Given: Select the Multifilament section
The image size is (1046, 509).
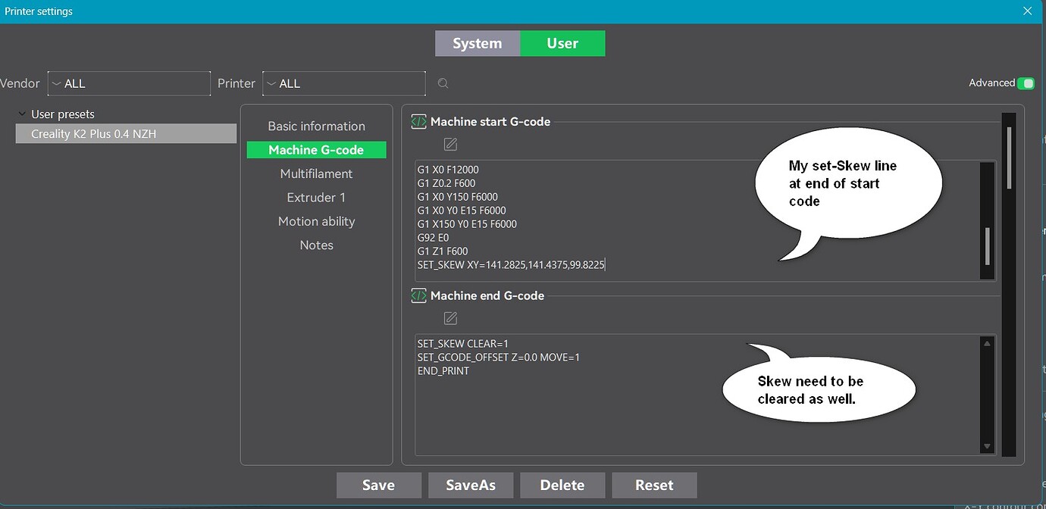Looking at the screenshot, I should 316,173.
